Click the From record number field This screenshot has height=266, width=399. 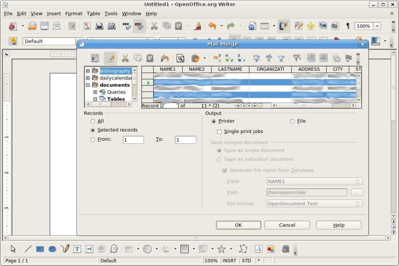pos(133,140)
